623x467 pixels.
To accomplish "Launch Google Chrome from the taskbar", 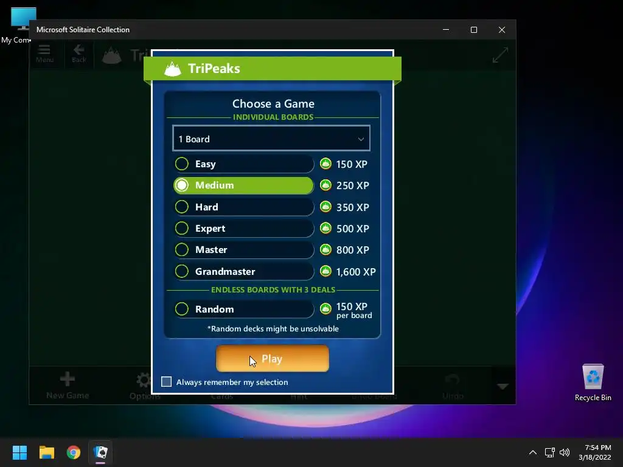I will (x=74, y=452).
